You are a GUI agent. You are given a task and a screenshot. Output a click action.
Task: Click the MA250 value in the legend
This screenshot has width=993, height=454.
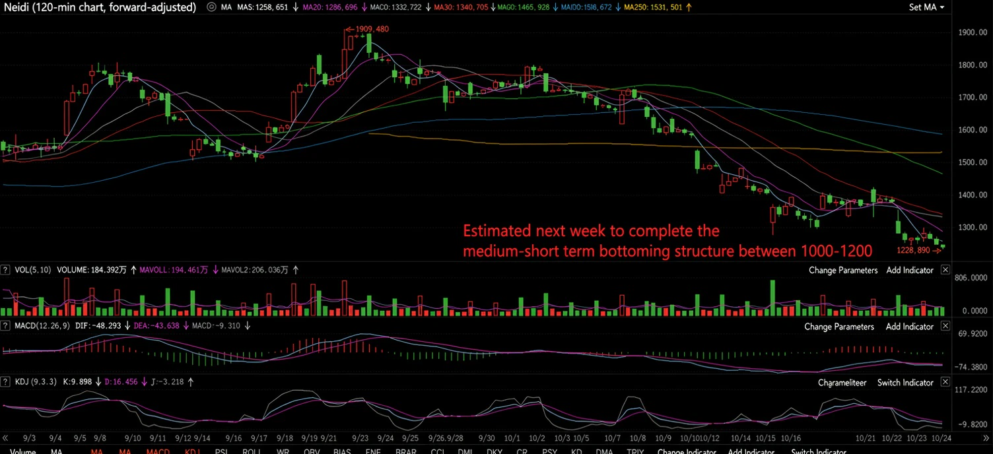[x=652, y=7]
